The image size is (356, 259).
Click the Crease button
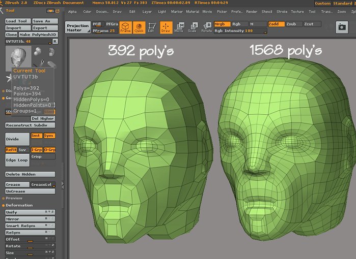(17, 184)
